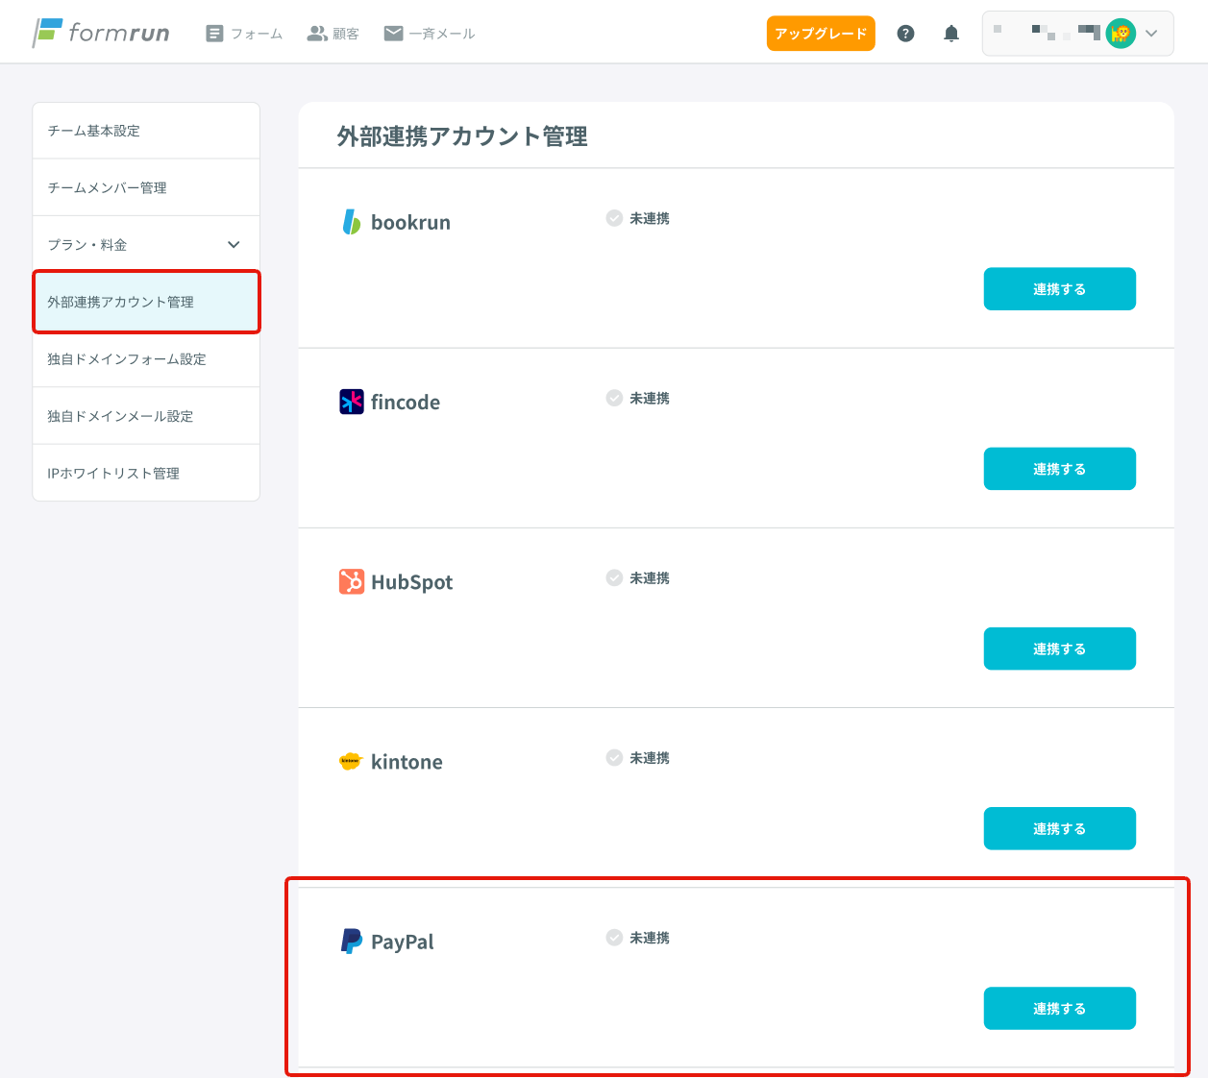This screenshot has height=1078, width=1208.
Task: Select 外部連携アカウント管理 in the sidebar
Action: 146,302
